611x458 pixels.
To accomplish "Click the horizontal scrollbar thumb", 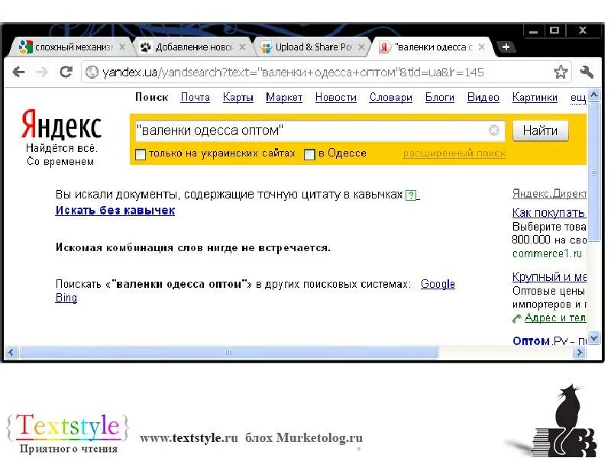I will (228, 353).
